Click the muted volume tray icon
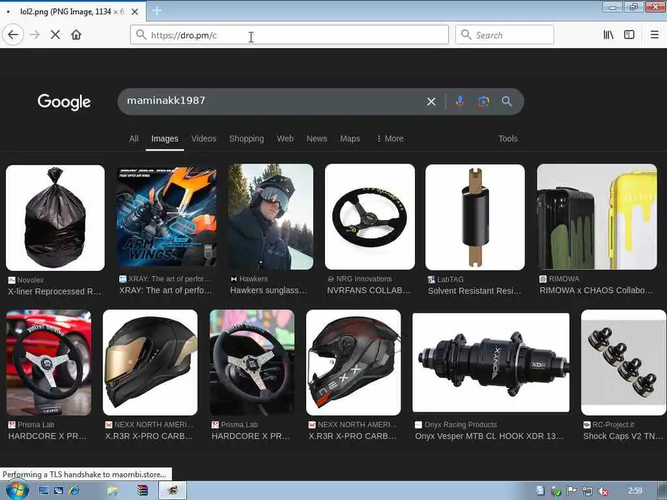667x500 pixels. [x=603, y=491]
